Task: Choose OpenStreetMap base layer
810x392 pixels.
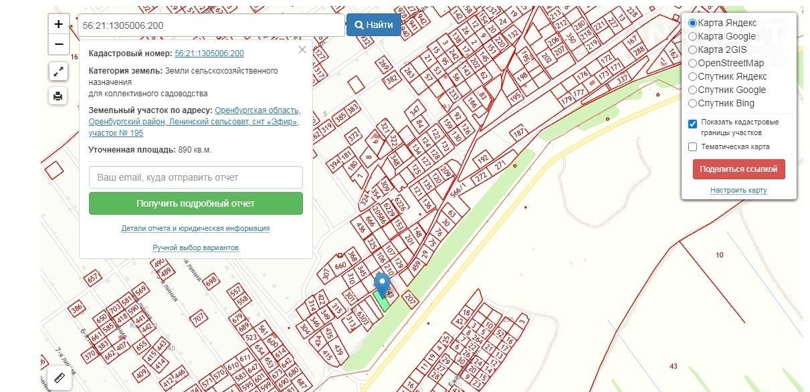Action: coord(693,63)
